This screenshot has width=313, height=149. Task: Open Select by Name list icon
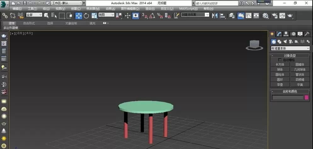[54, 15]
